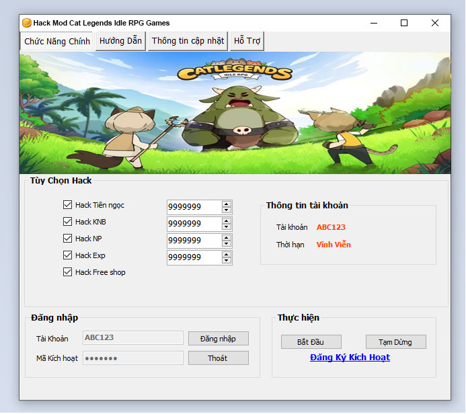The width and height of the screenshot is (466, 414).
Task: Increase the Hack Exp value with up arrow
Action: click(227, 255)
